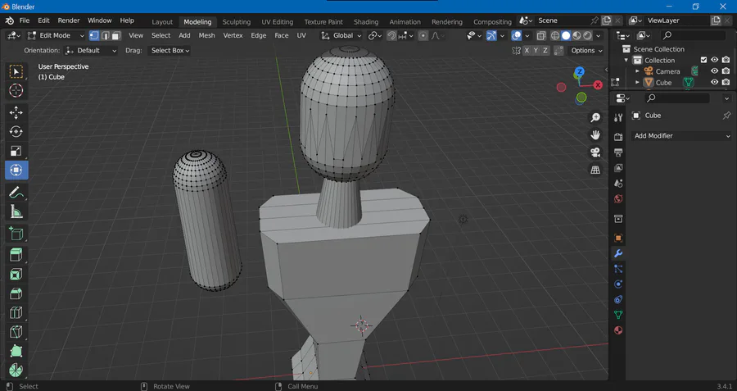Hide the Cube object with eye icon
Viewport: 737px width, 391px height.
[x=714, y=83]
